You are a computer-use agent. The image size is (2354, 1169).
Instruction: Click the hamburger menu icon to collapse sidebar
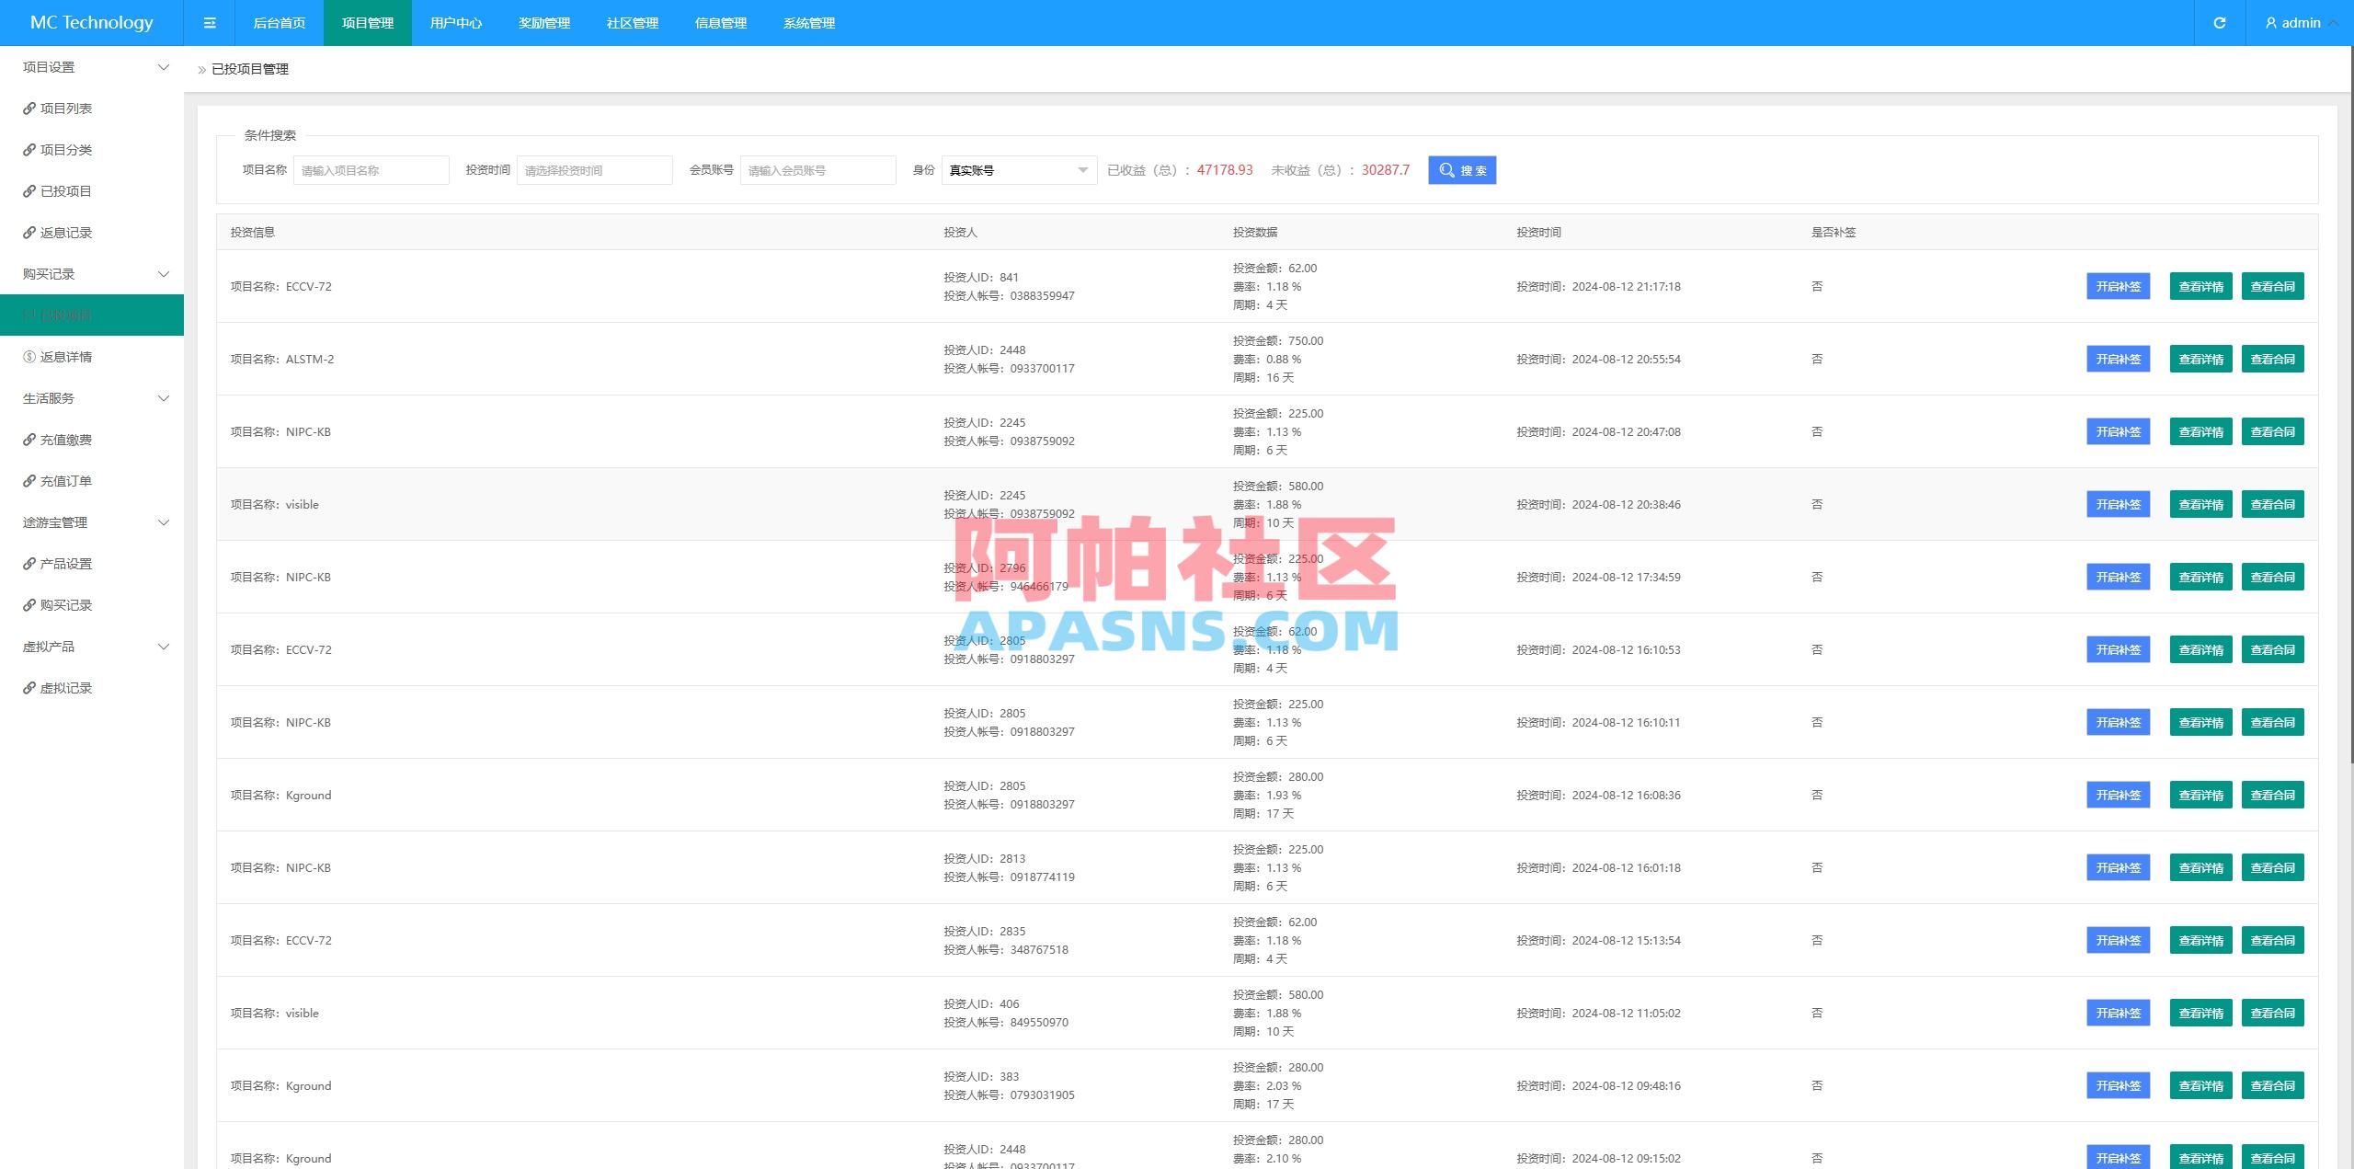coord(210,23)
